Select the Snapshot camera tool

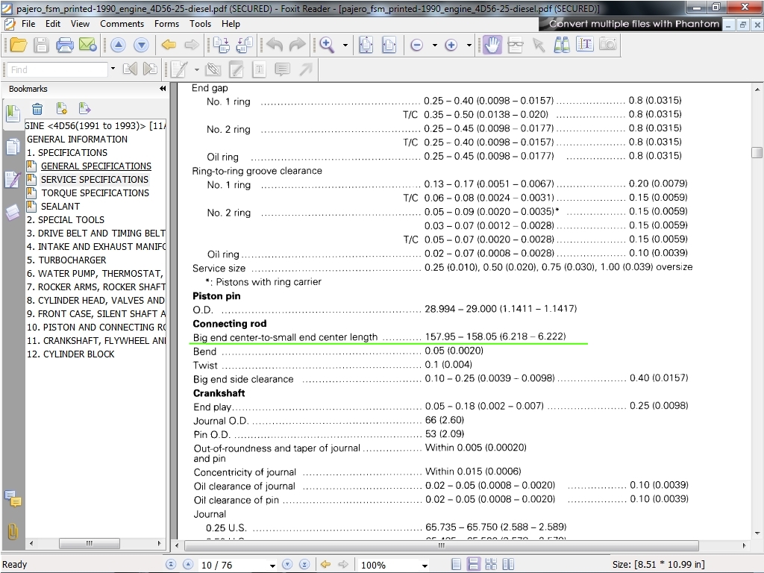(x=608, y=45)
